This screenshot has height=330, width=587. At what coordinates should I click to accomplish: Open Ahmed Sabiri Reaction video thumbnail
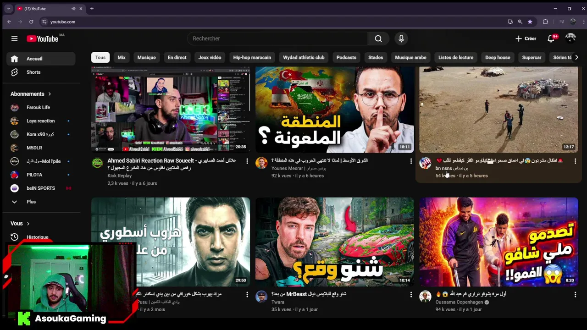point(171,110)
